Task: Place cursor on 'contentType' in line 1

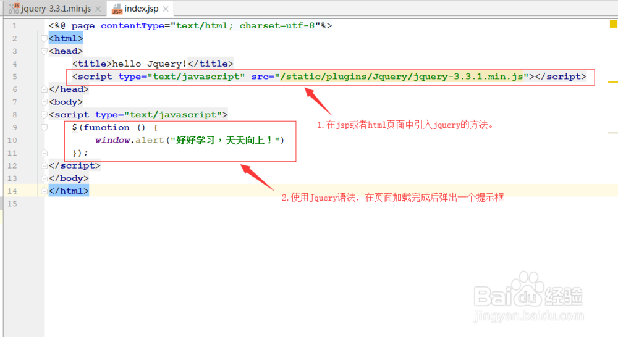Action: 132,25
